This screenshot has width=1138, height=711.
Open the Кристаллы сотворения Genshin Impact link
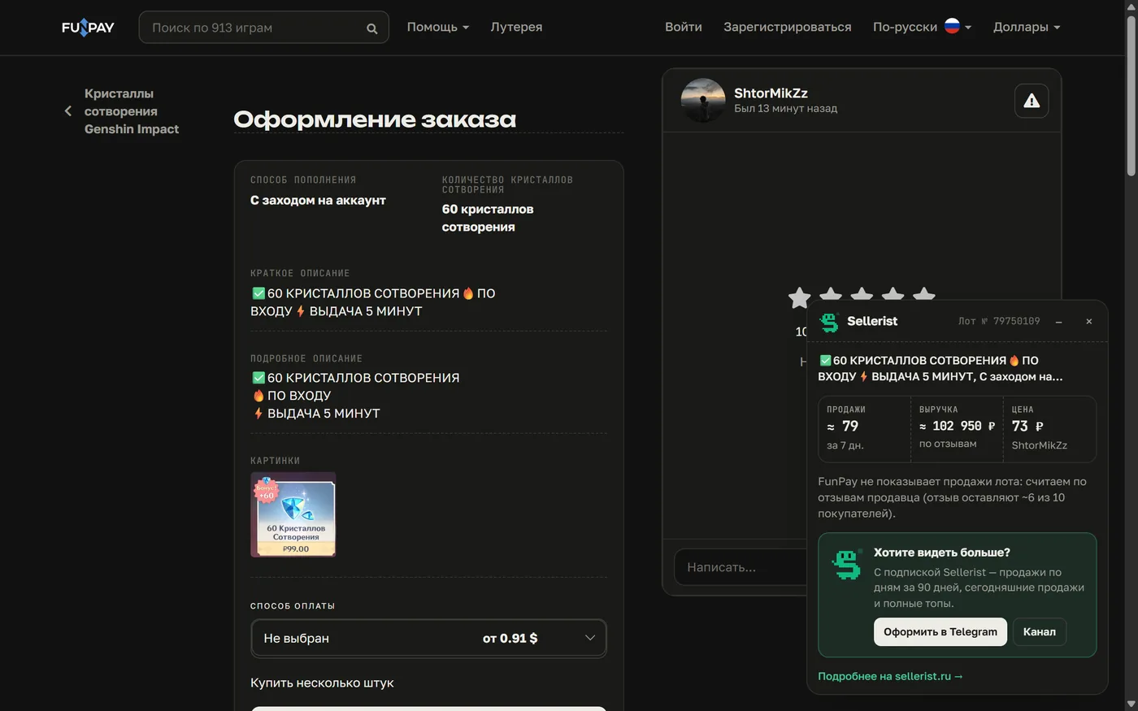(132, 111)
